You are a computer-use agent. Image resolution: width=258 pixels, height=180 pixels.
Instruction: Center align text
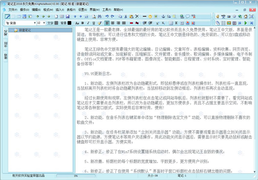coord(113,23)
